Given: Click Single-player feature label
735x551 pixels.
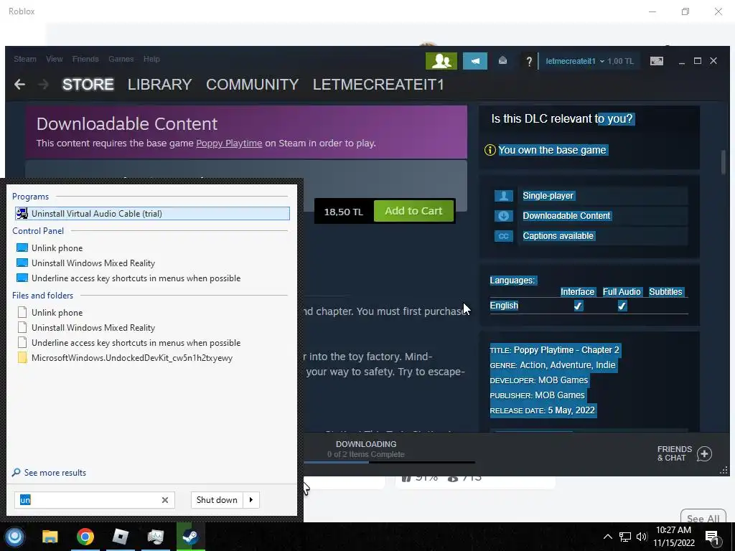Looking at the screenshot, I should 548,196.
